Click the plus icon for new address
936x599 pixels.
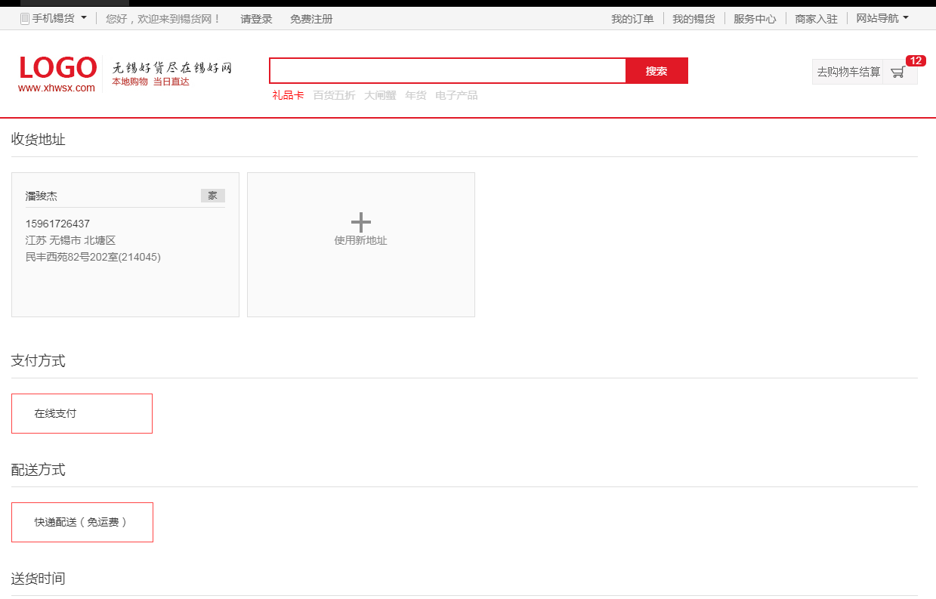[x=361, y=222]
